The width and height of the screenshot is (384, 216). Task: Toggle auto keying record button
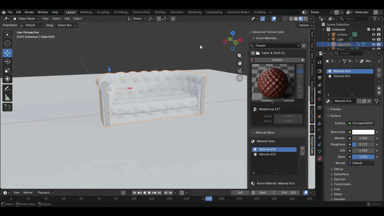point(123,193)
